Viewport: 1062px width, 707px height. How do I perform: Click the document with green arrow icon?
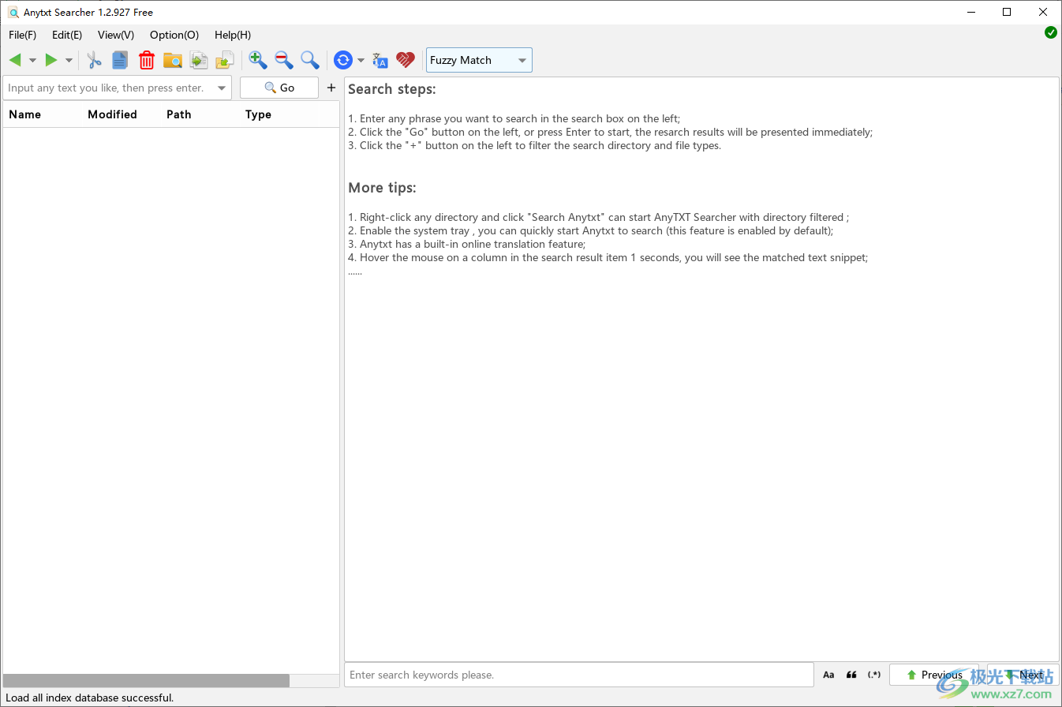click(199, 60)
